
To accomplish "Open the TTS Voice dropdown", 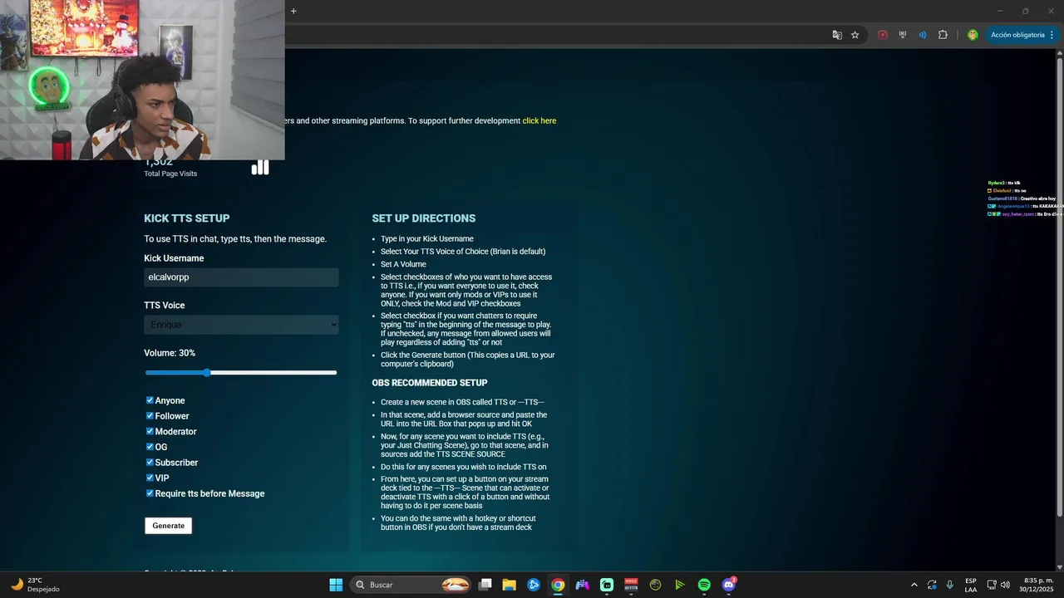I will (x=241, y=325).
